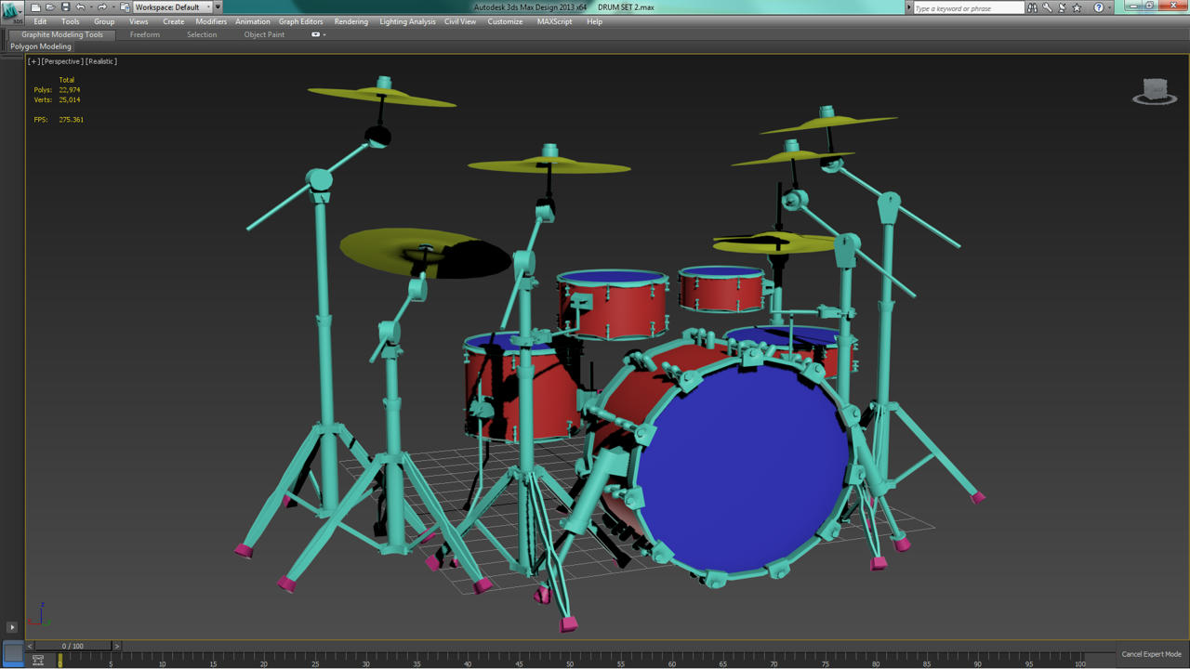
Task: Expand the Help question mark dropdown arrow
Action: tap(1109, 7)
